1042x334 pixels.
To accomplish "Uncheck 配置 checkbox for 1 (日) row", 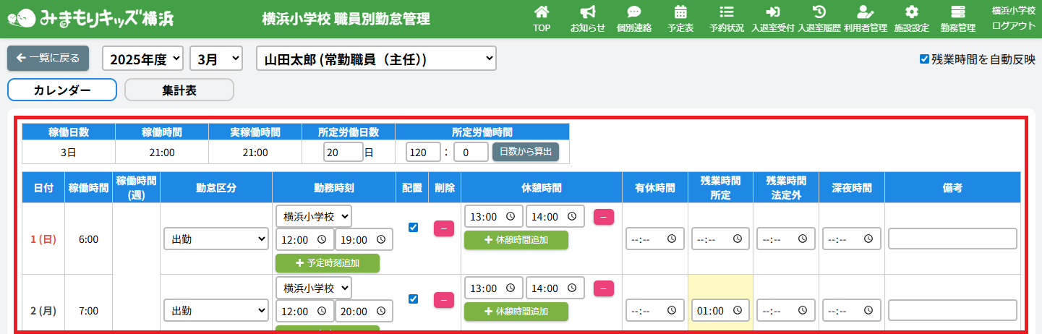I will [x=414, y=227].
